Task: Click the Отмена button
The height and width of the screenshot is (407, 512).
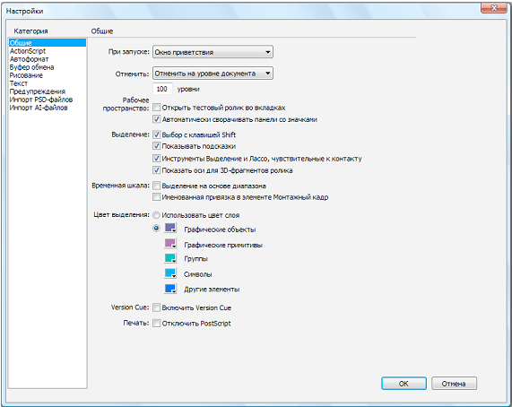Action: 454,384
